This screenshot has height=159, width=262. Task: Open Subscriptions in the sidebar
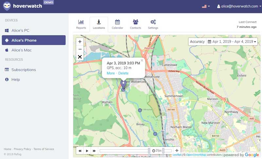pyautogui.click(x=24, y=70)
